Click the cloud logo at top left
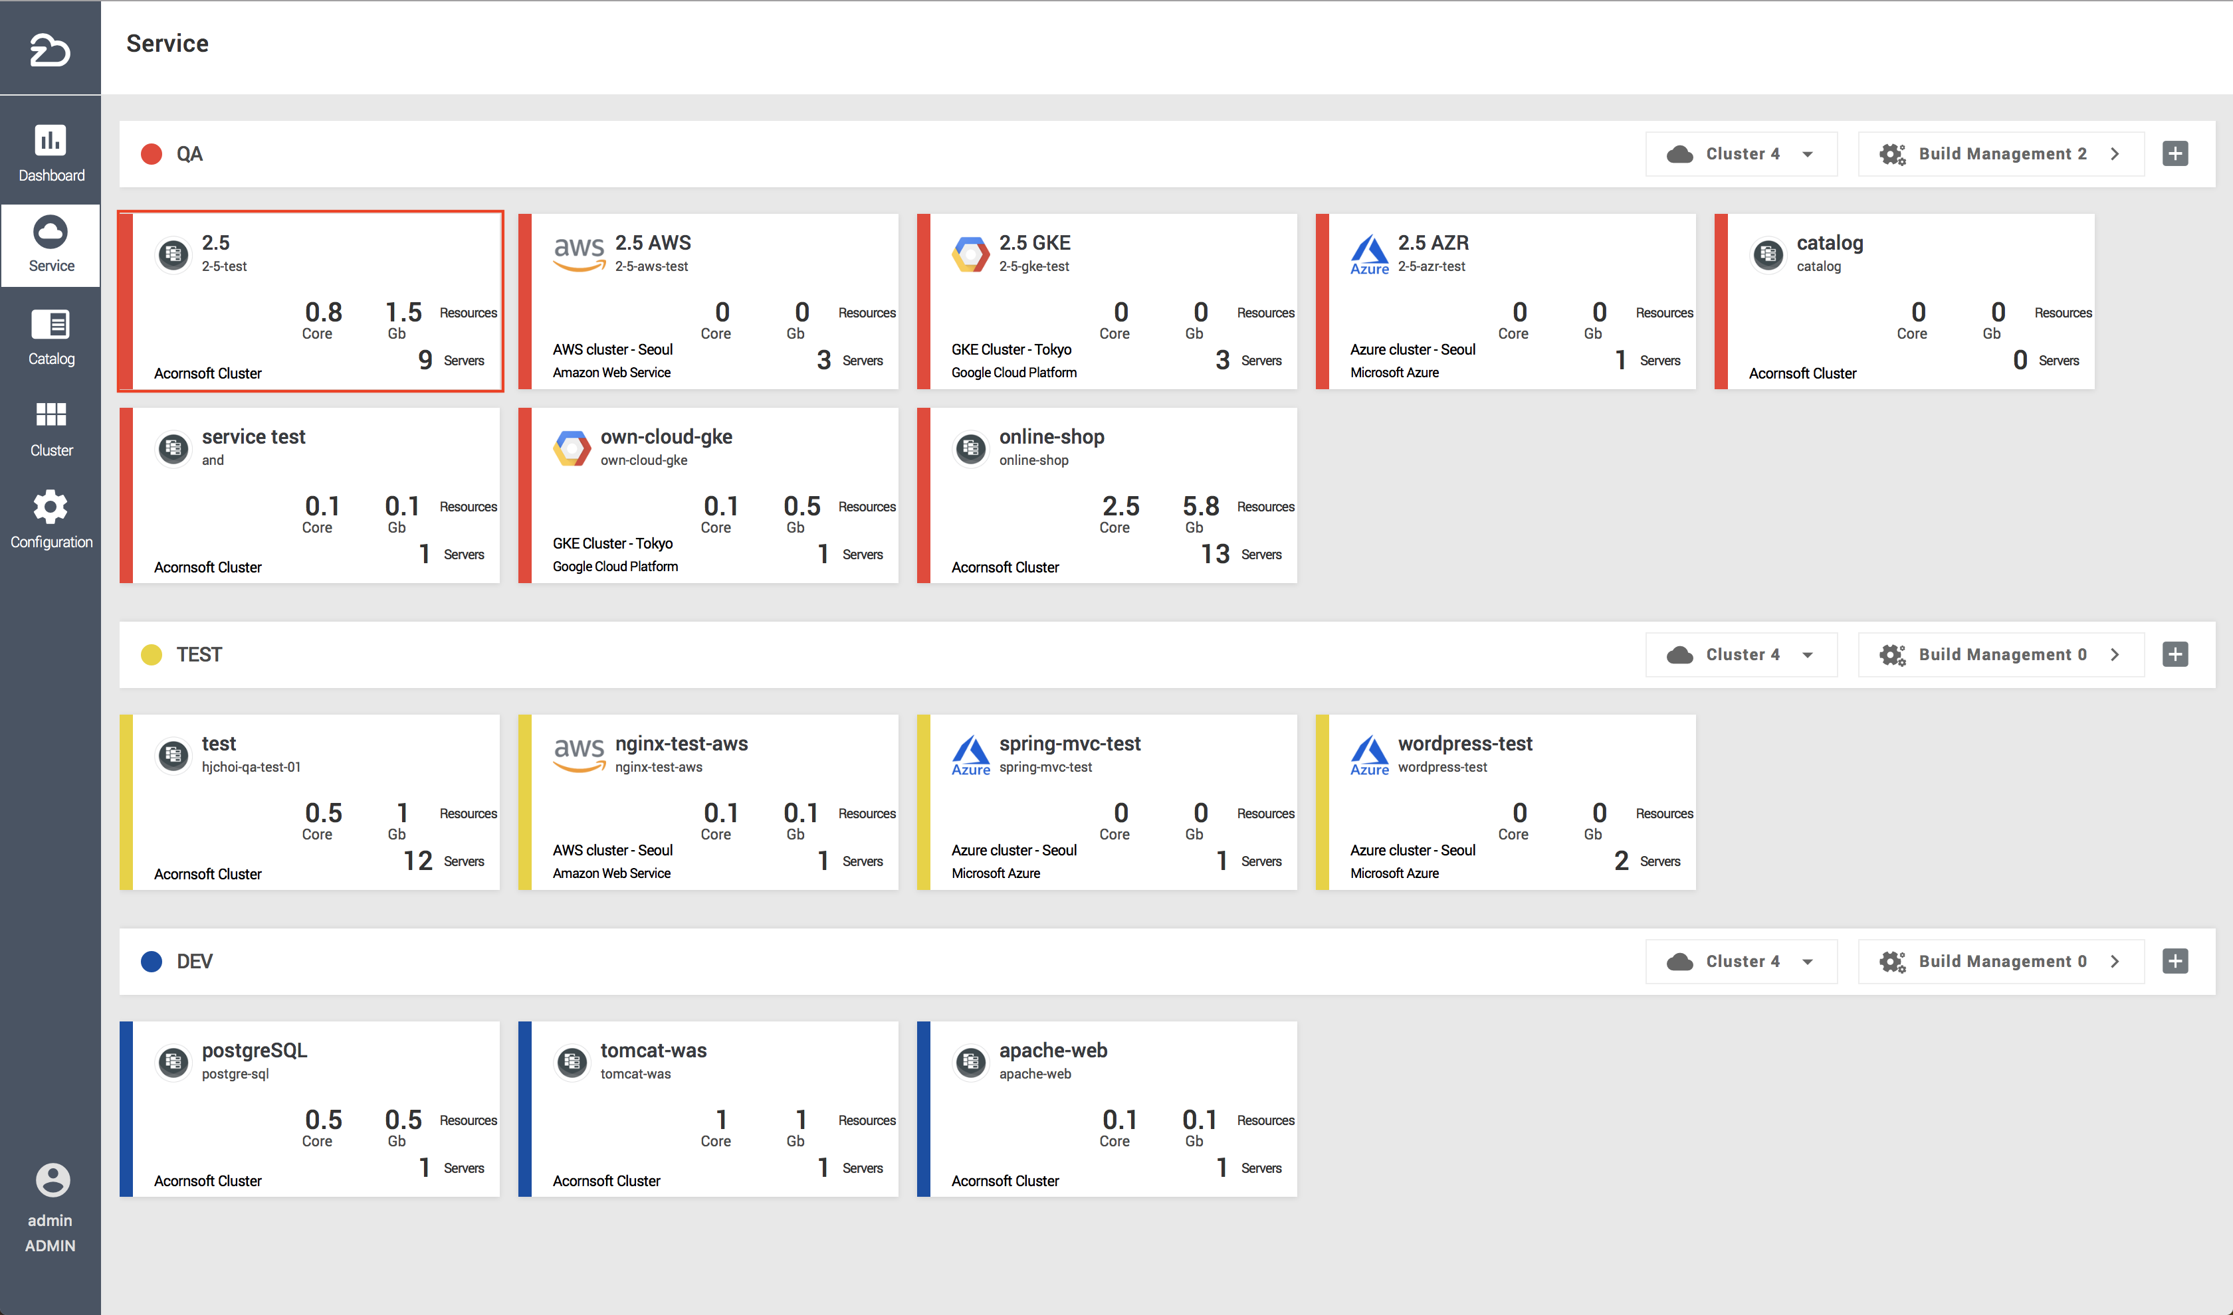 [50, 50]
